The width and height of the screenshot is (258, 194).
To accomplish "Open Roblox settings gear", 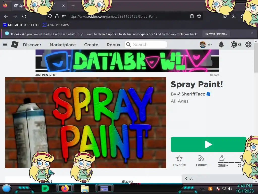I will [248, 44].
